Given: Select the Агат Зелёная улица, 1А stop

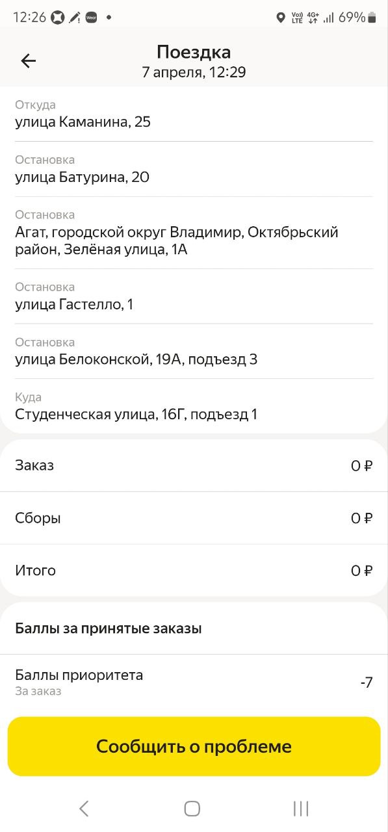Looking at the screenshot, I should [194, 233].
